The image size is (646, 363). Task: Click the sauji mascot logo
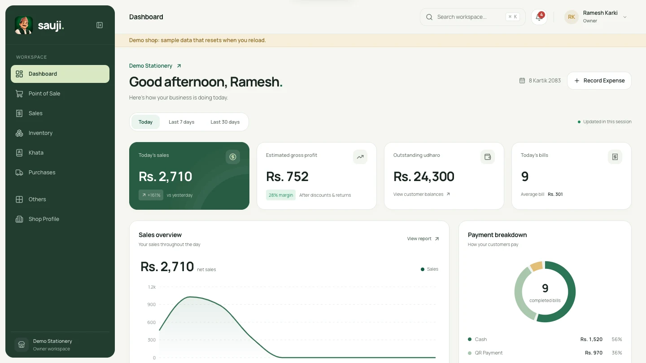point(24,26)
